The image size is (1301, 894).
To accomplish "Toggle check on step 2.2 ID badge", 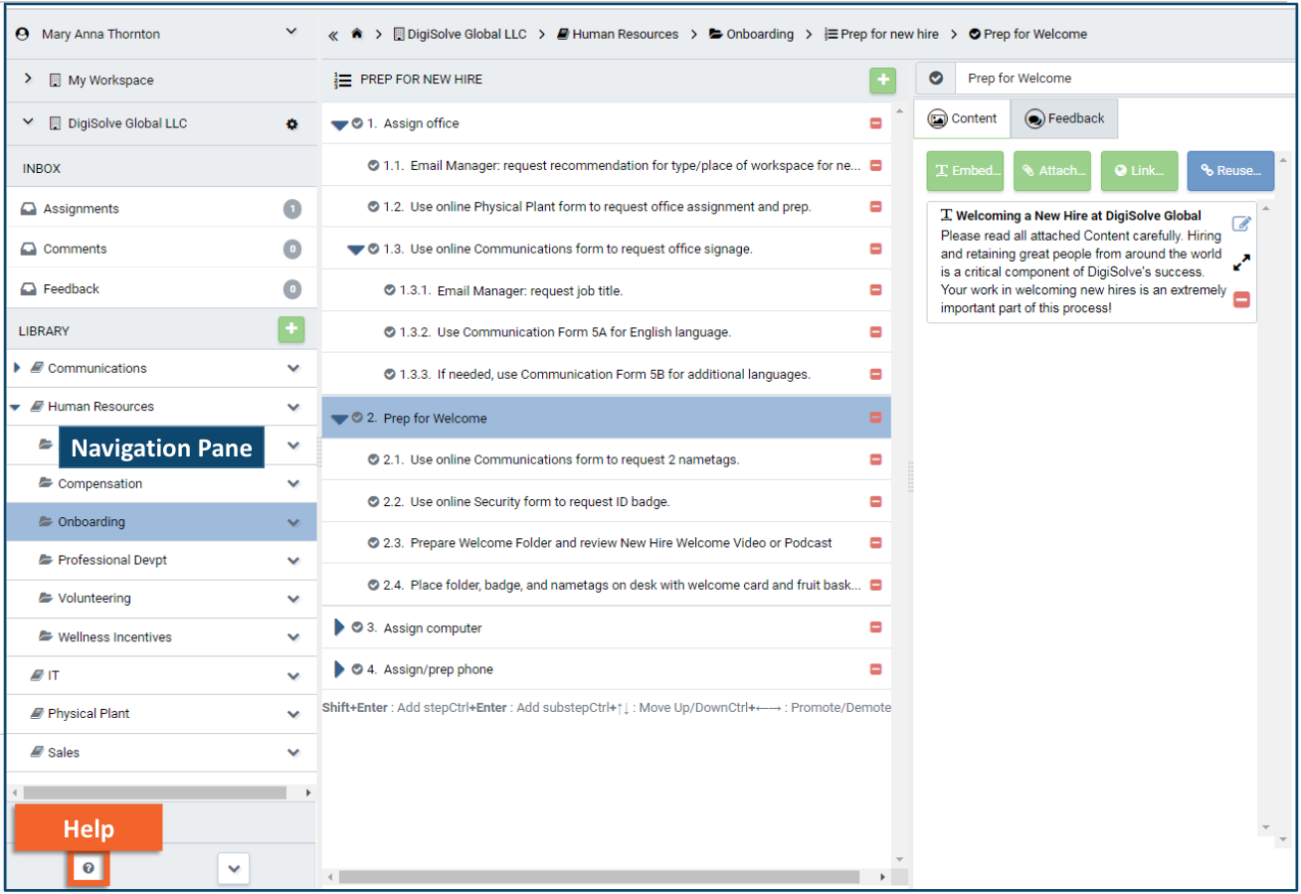I will [373, 501].
